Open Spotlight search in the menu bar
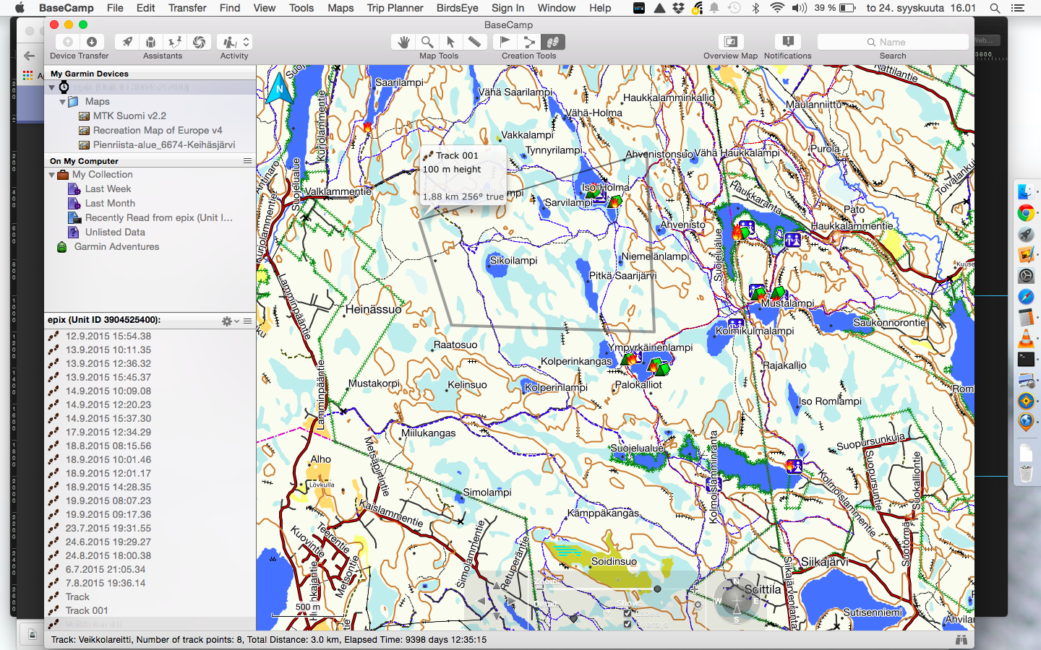The width and height of the screenshot is (1041, 650). click(995, 8)
